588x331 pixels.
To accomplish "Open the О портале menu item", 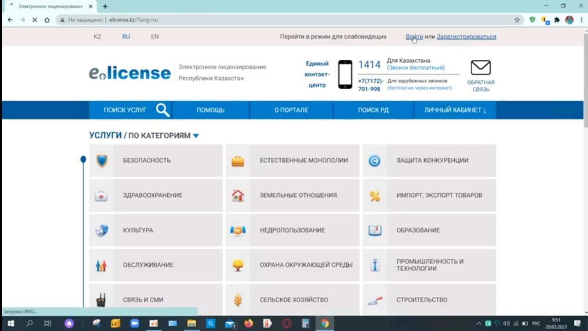I will [x=291, y=110].
